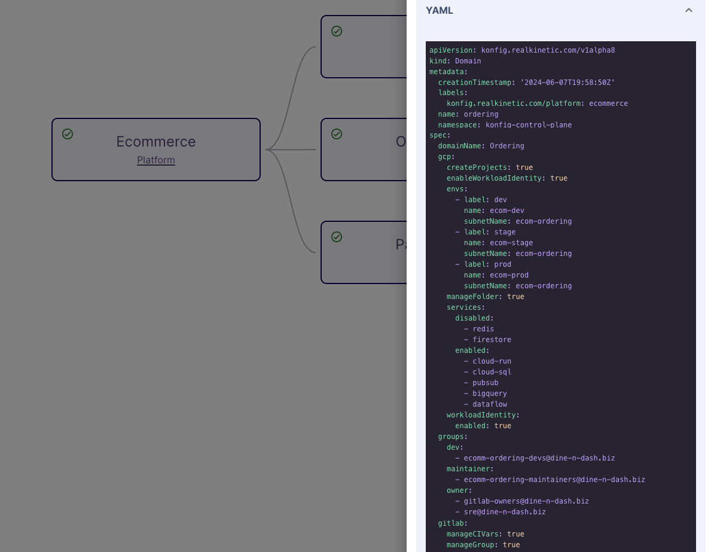Click the manageCIVars true value

(x=515, y=534)
